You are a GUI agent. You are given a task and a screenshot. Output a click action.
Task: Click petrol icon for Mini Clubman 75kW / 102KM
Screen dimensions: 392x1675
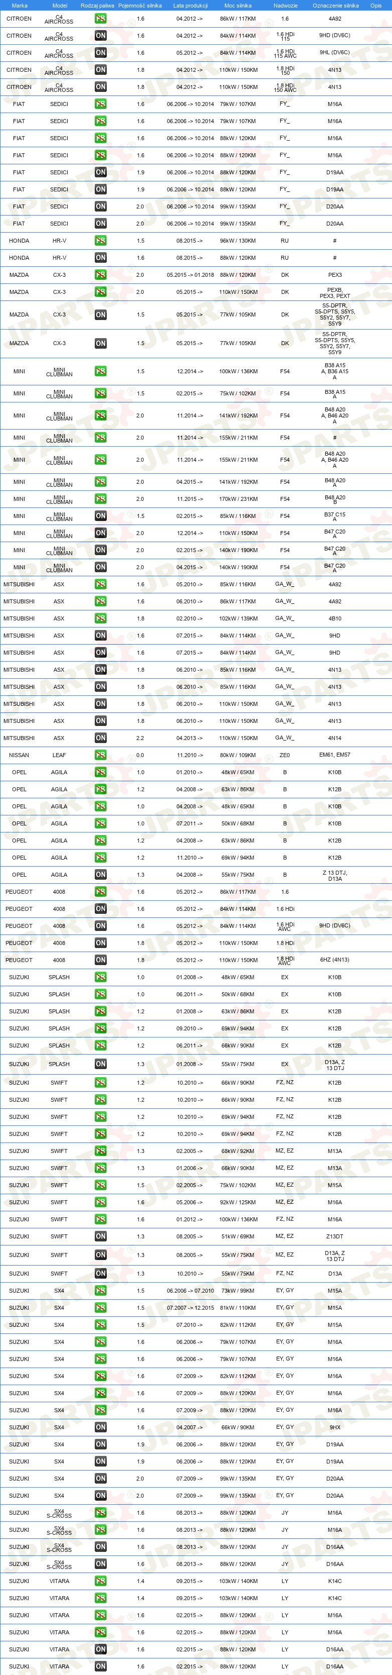pyautogui.click(x=101, y=393)
